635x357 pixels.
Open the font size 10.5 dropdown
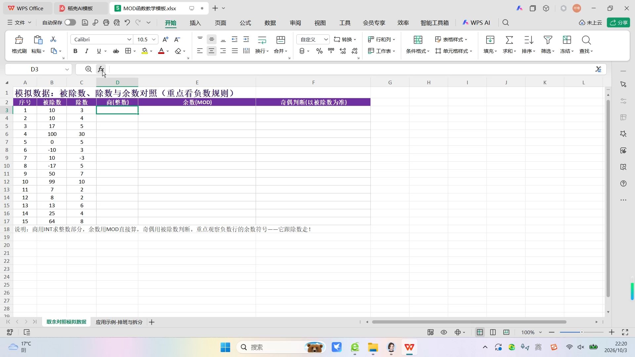pyautogui.click(x=154, y=39)
